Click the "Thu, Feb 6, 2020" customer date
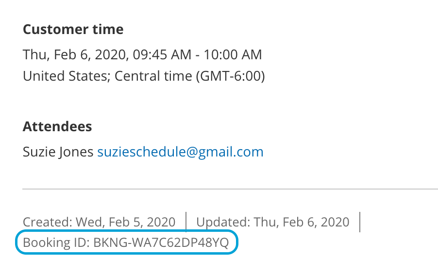 click(73, 54)
